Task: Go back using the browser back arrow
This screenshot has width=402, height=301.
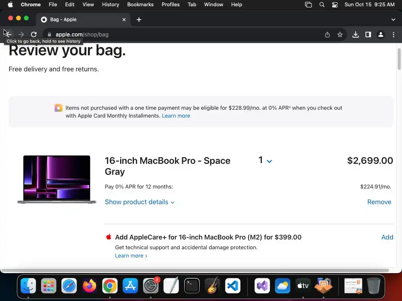Action: (8, 34)
